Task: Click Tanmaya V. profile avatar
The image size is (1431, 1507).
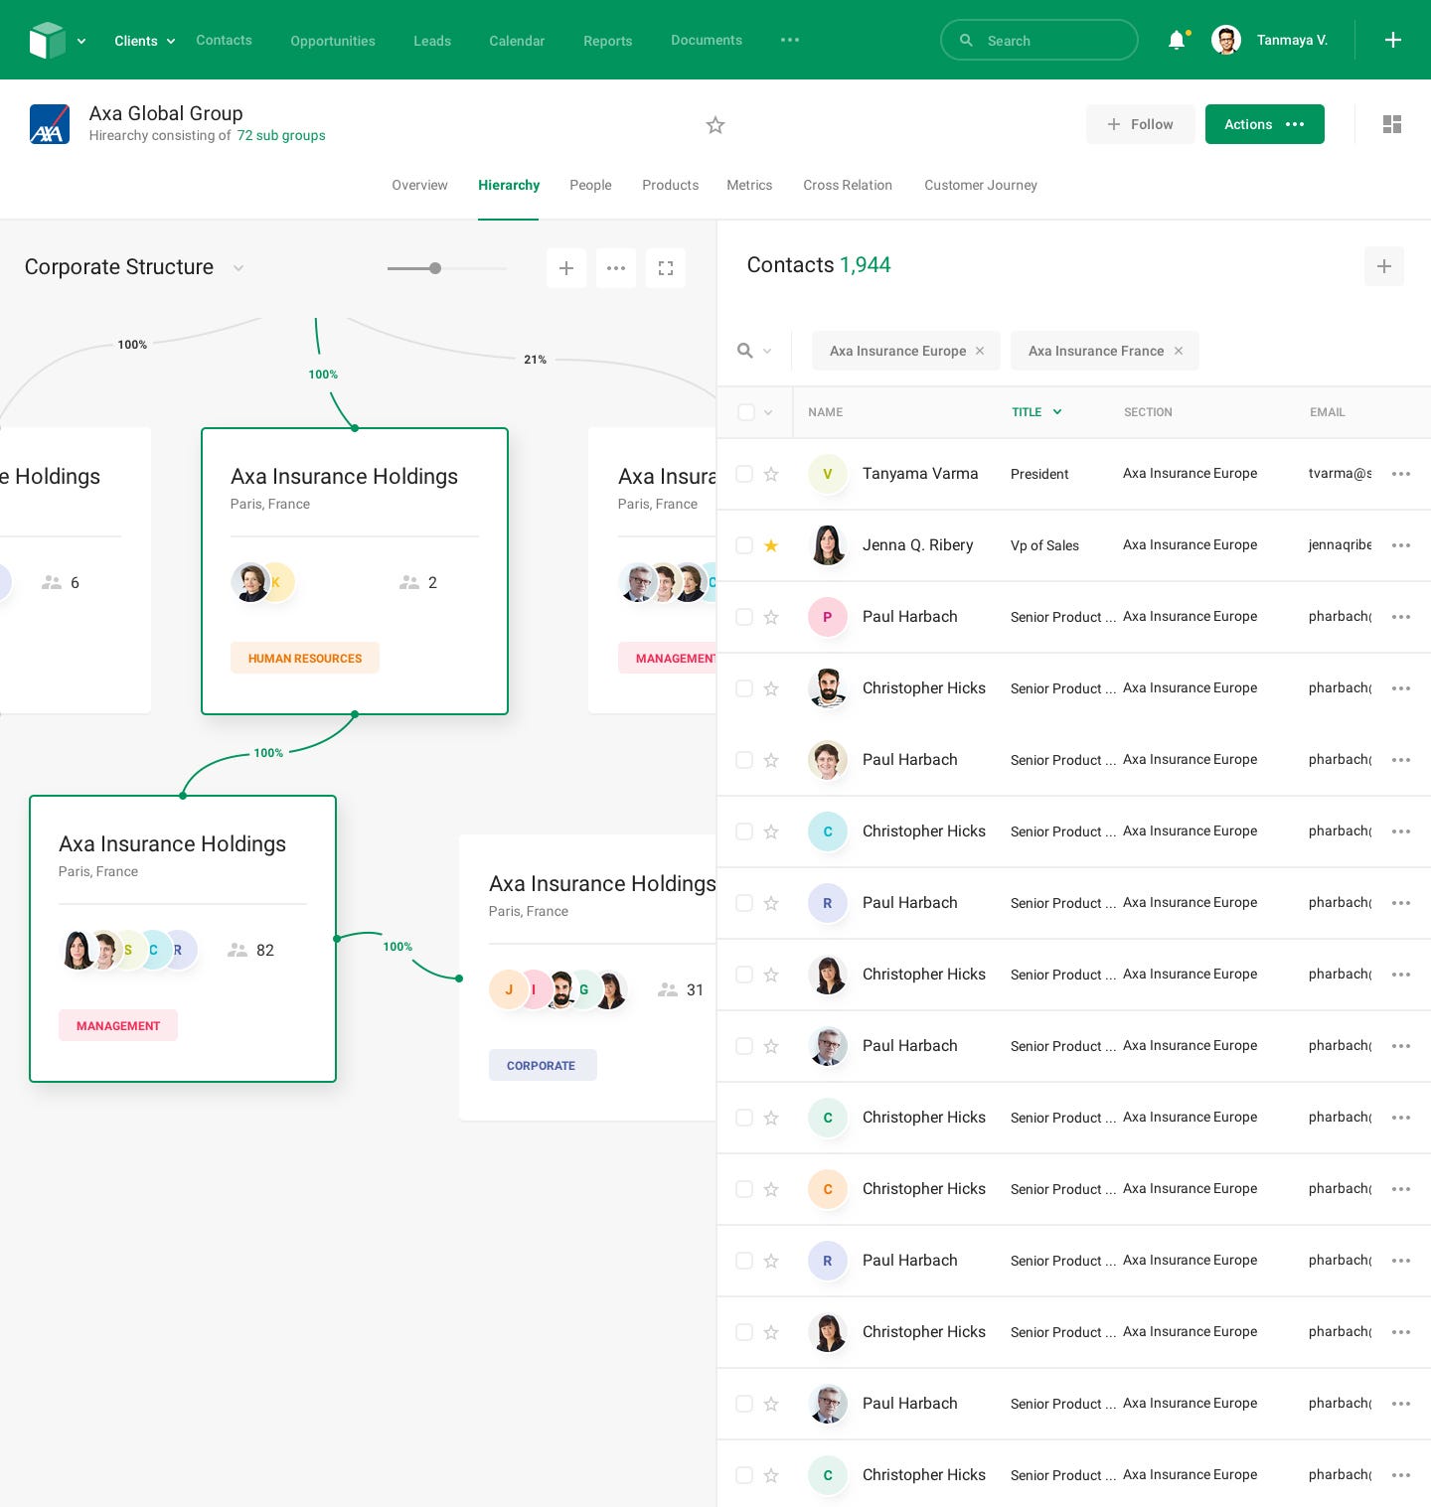Action: tap(1226, 40)
